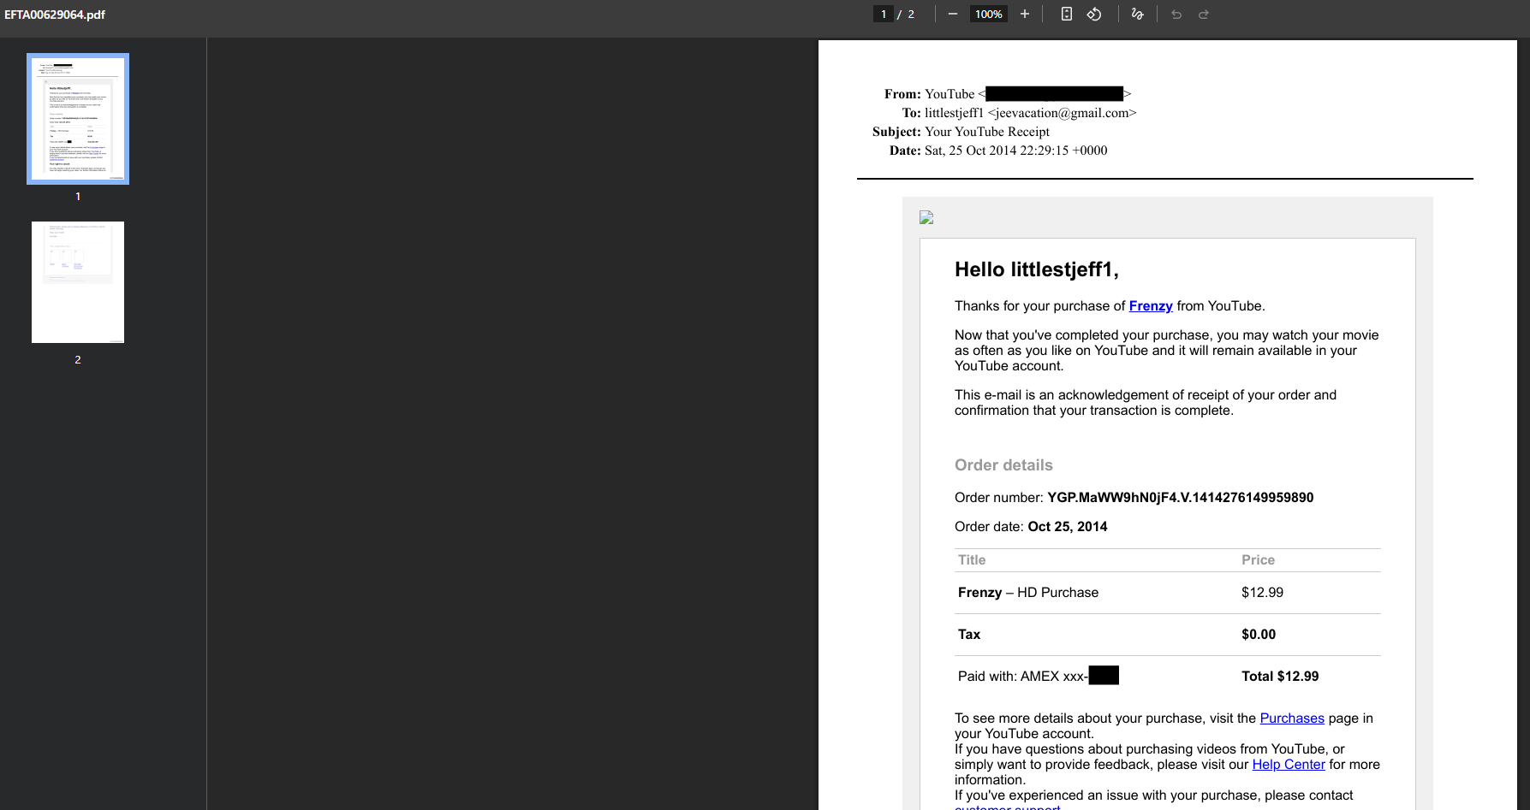Click the undo arrow in toolbar
The width and height of the screenshot is (1530, 810).
(1176, 14)
